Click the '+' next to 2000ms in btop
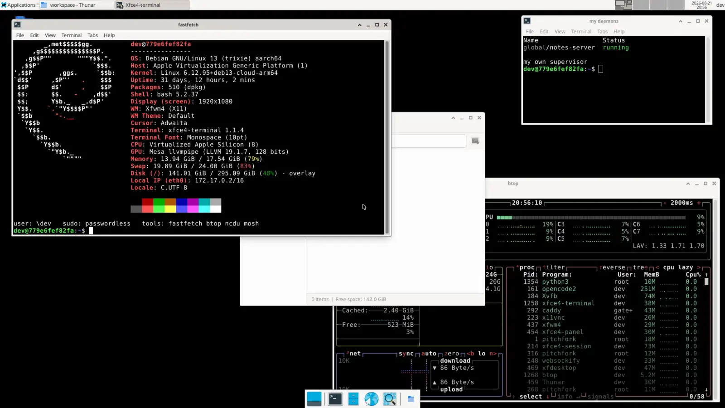This screenshot has height=408, width=725. [699, 203]
